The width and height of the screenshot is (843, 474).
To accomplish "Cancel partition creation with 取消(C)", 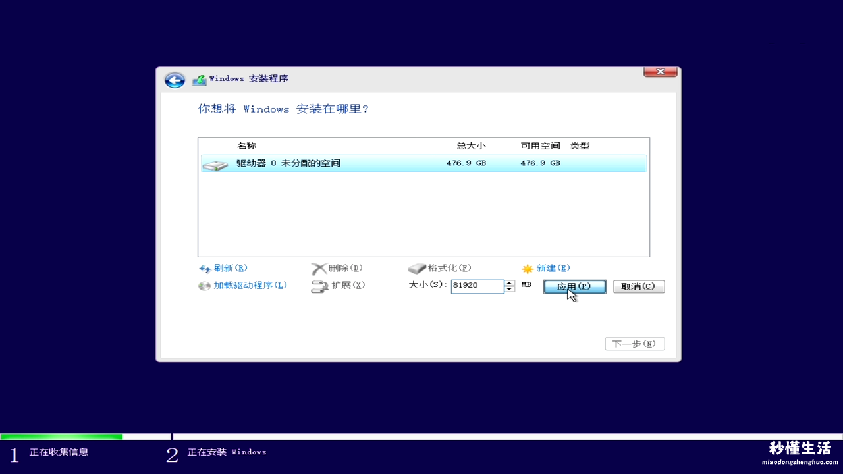I will click(x=639, y=287).
